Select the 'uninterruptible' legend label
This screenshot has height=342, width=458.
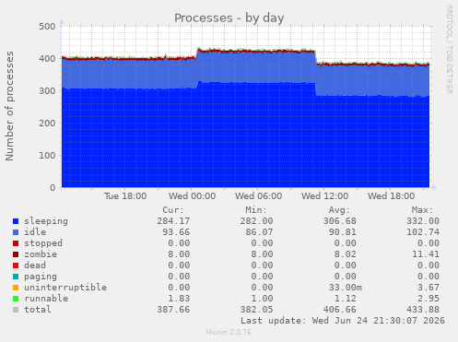pyautogui.click(x=65, y=288)
